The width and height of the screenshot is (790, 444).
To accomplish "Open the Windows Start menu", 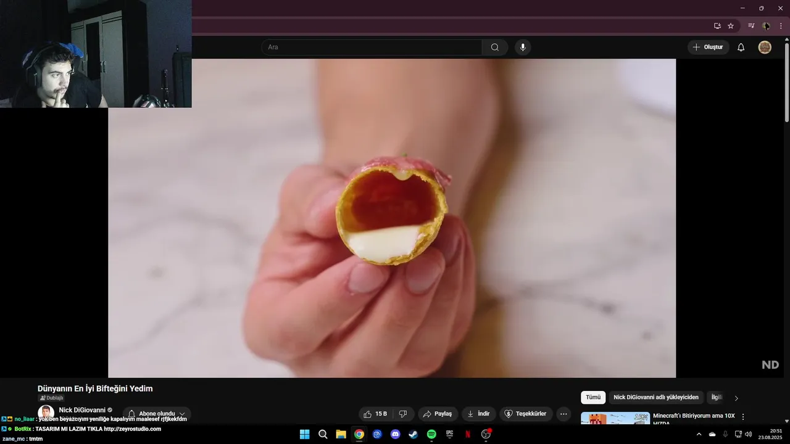I will [x=304, y=434].
